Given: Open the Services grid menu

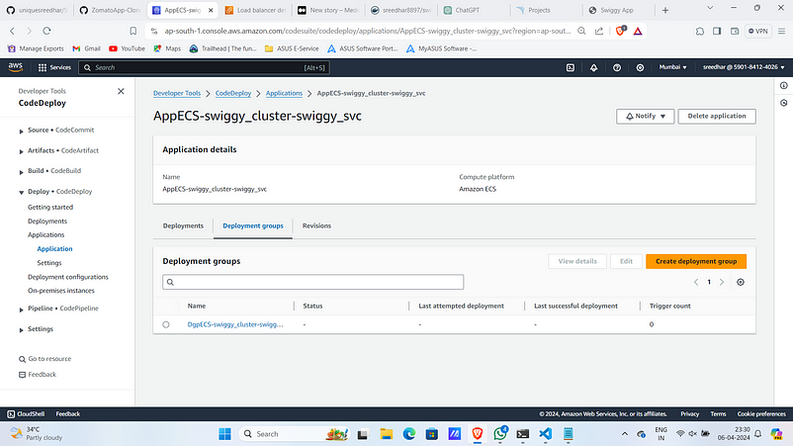Looking at the screenshot, I should pos(54,67).
